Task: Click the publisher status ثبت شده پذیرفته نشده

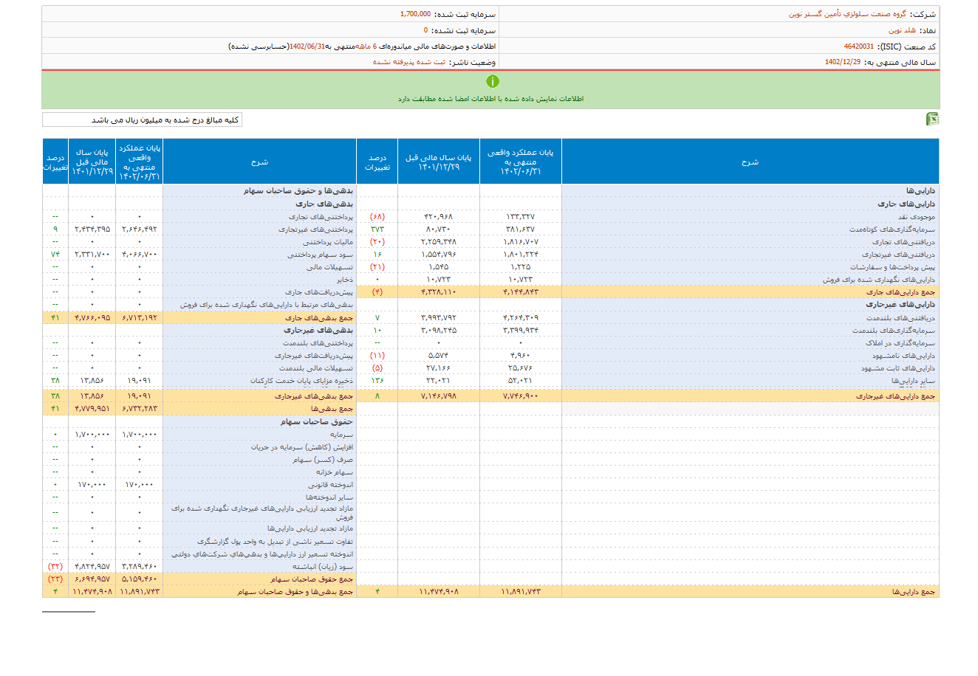Action: pos(409,62)
